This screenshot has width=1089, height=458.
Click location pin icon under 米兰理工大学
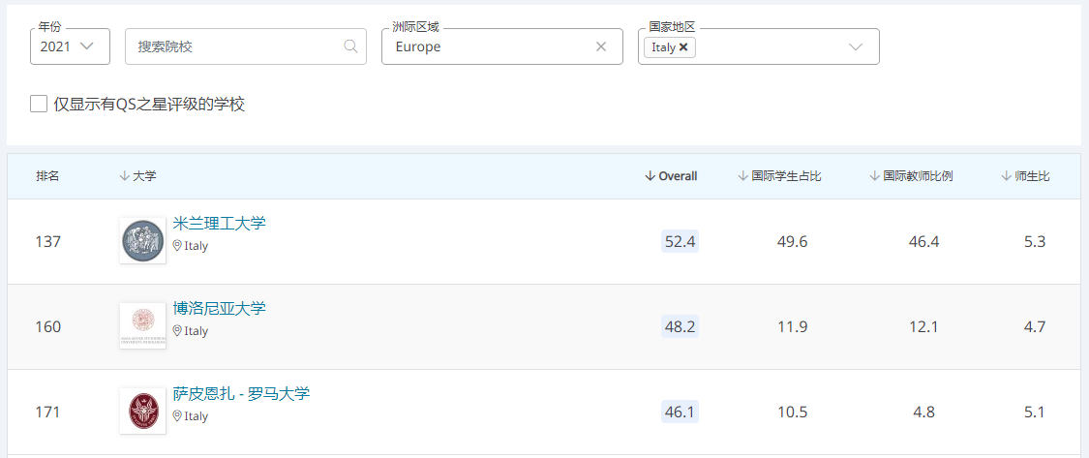pos(177,245)
